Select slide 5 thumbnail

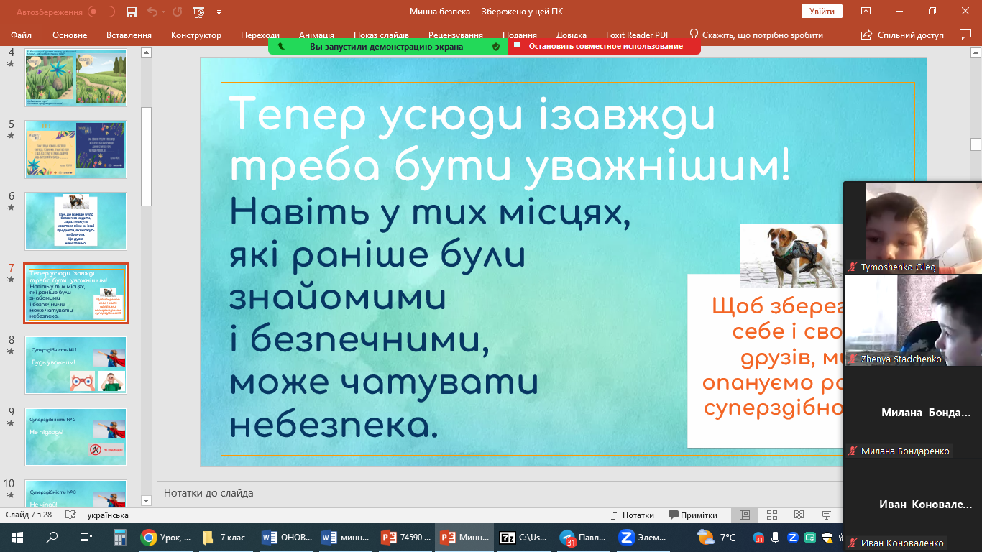[75, 149]
